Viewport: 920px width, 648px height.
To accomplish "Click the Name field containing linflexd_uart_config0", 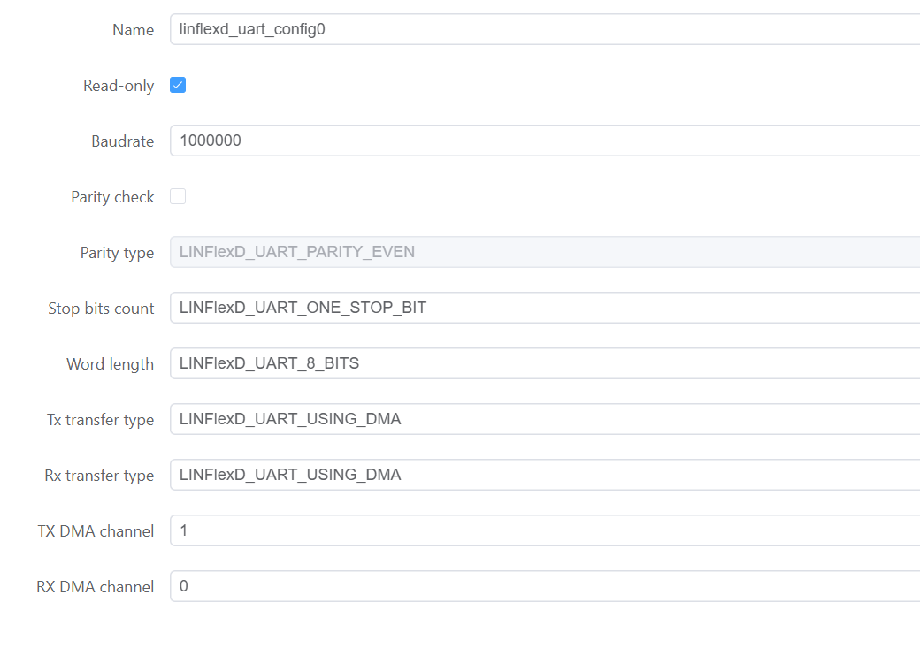I will [x=544, y=30].
